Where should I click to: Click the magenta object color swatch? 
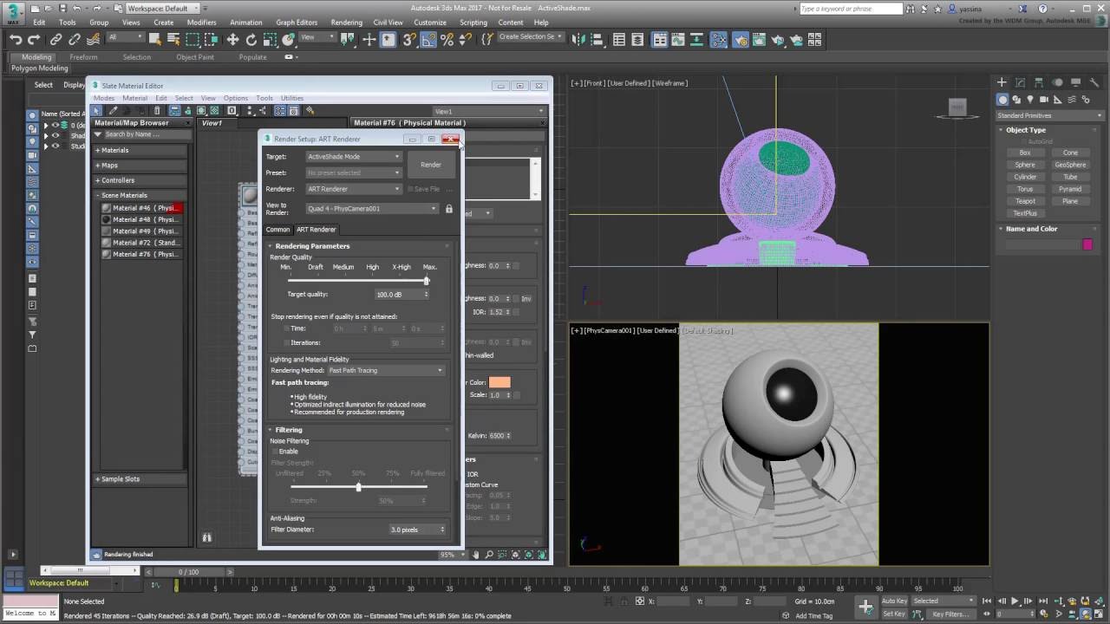coord(1087,245)
